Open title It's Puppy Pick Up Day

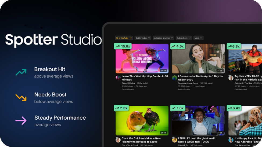[x=248, y=140]
